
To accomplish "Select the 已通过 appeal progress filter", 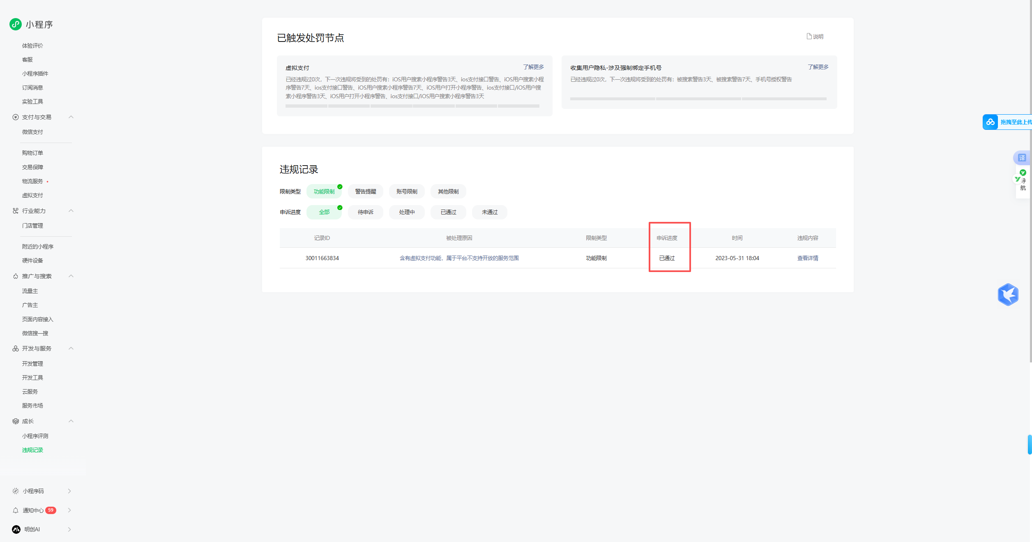I will tap(448, 212).
